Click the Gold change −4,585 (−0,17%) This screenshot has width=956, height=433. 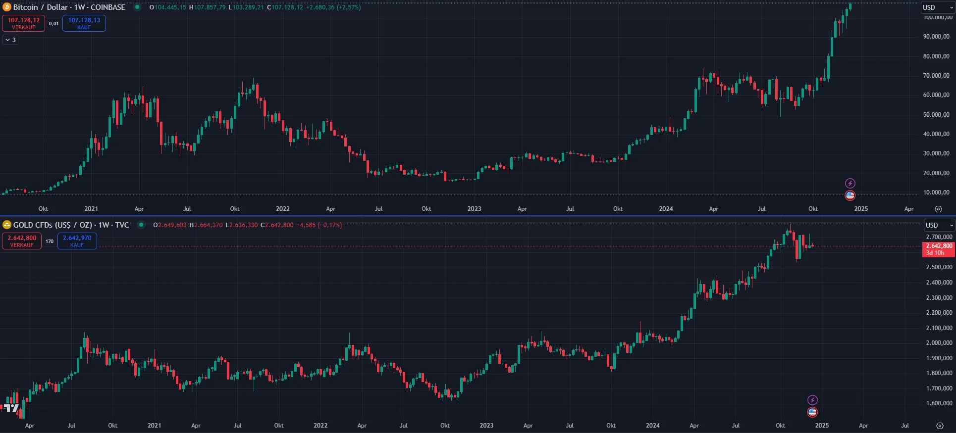point(319,225)
